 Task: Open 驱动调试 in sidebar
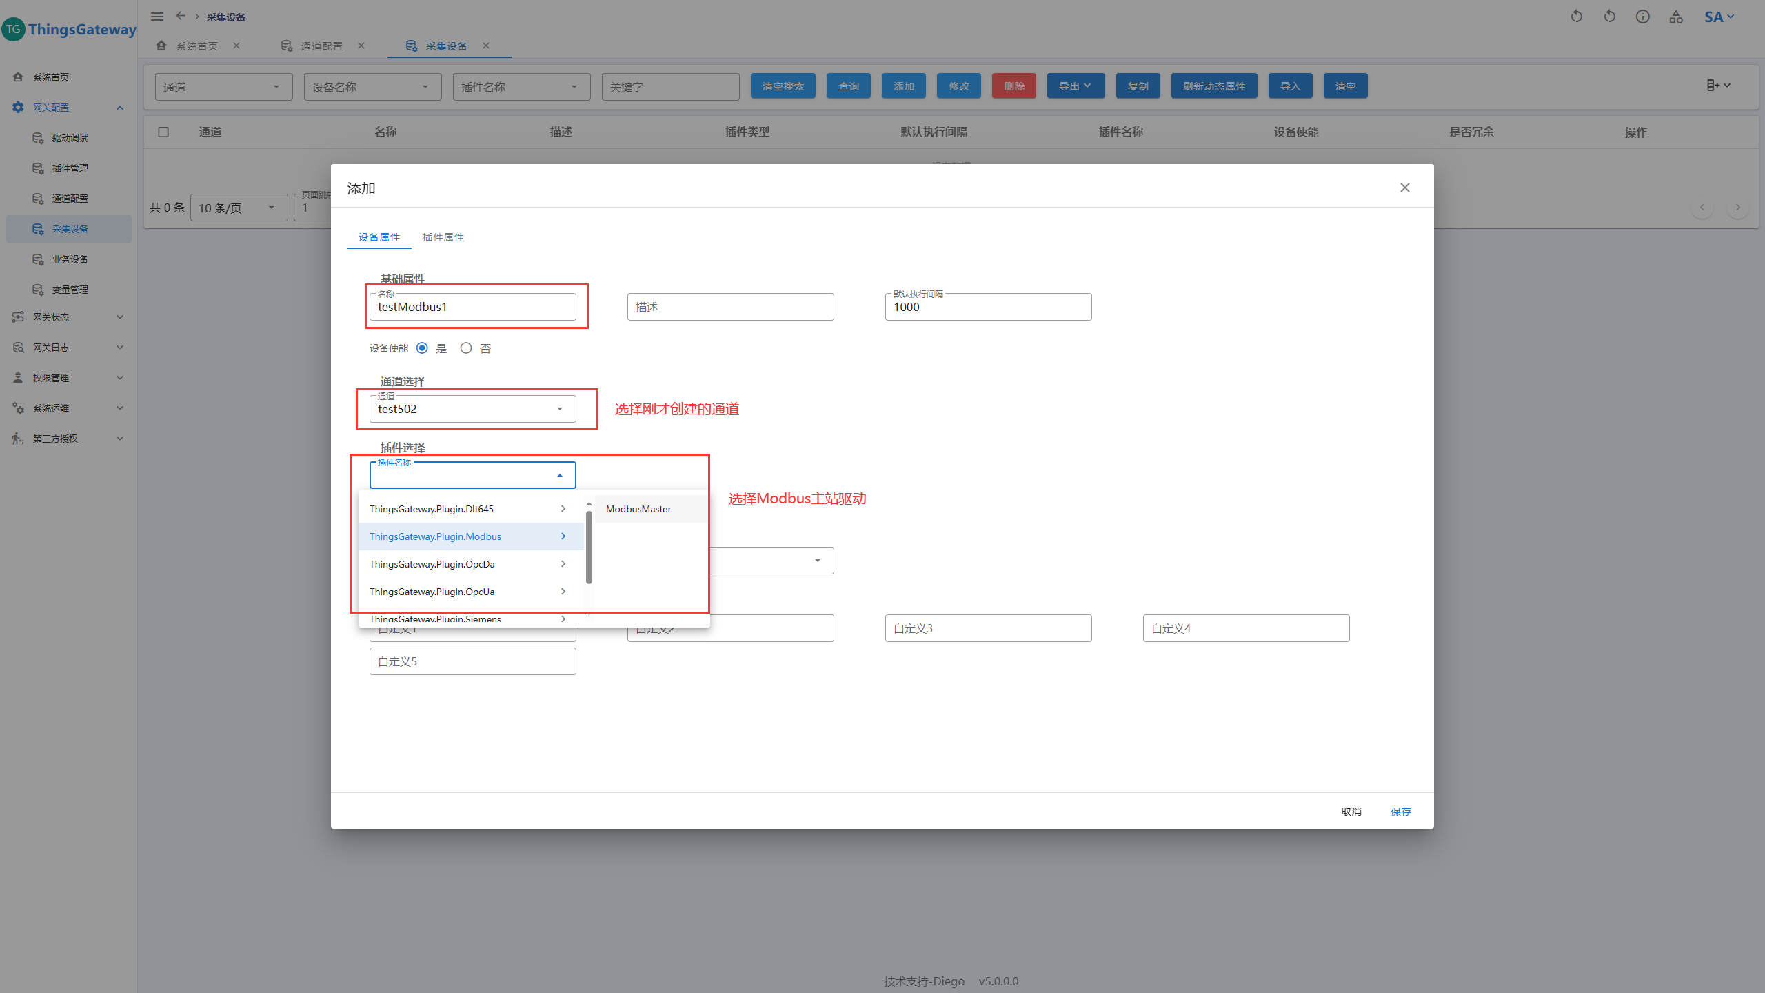click(70, 138)
